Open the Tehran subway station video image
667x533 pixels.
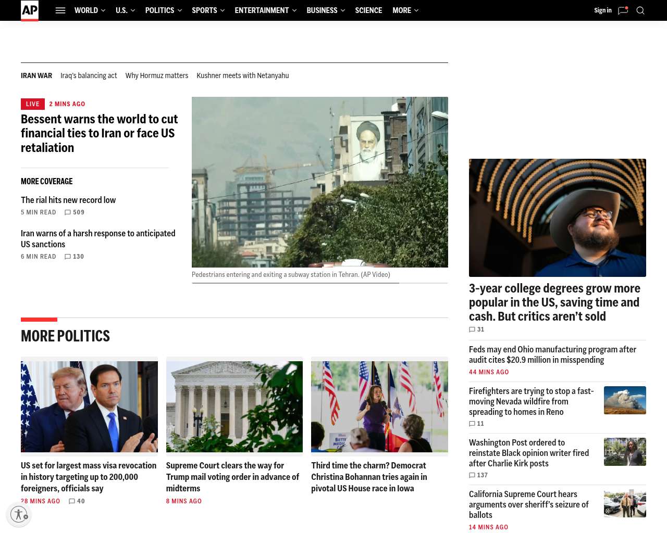320,182
